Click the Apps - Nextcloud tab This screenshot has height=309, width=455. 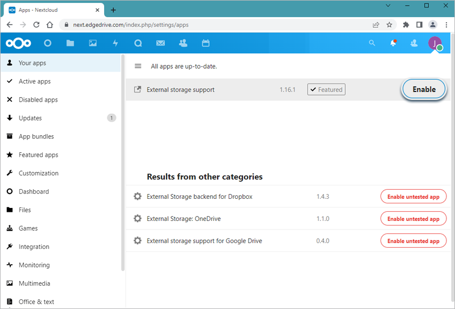(x=53, y=10)
